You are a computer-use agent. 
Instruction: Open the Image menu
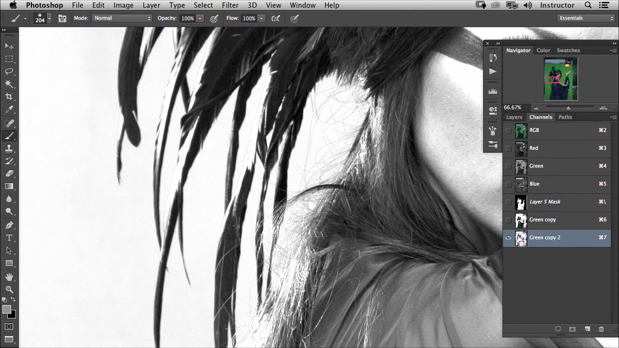(123, 5)
